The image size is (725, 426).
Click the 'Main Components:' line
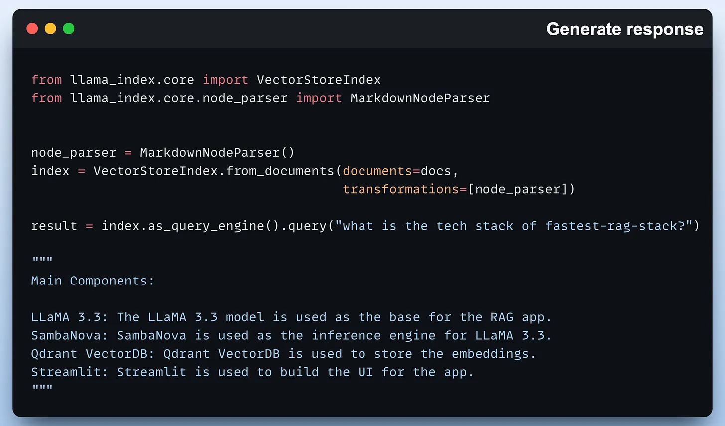pyautogui.click(x=93, y=281)
